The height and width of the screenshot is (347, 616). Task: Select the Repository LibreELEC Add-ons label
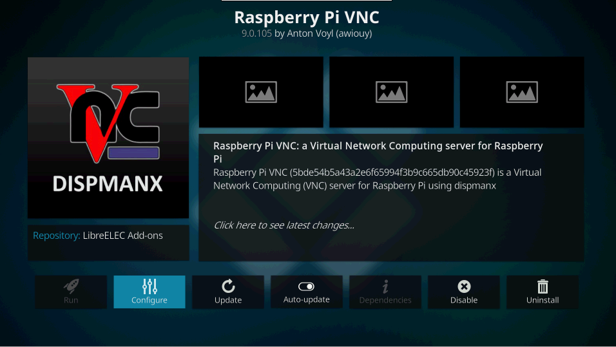pos(98,236)
